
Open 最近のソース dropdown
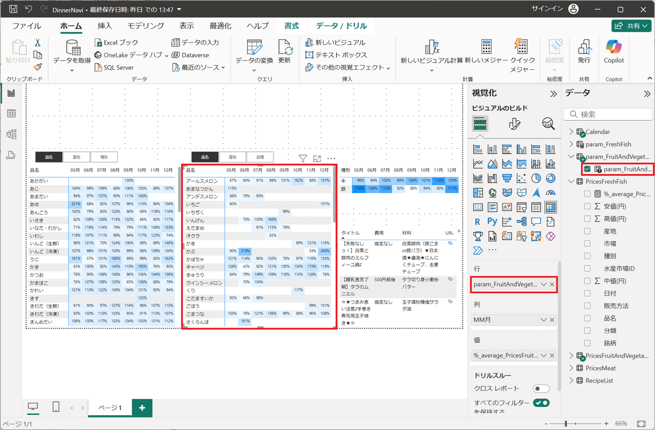coord(199,68)
